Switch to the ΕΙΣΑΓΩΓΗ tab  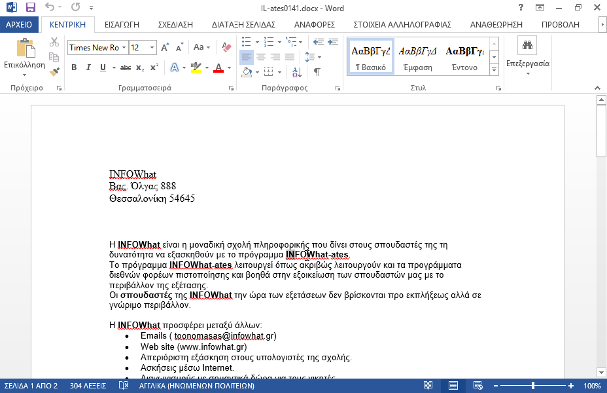[x=122, y=25]
